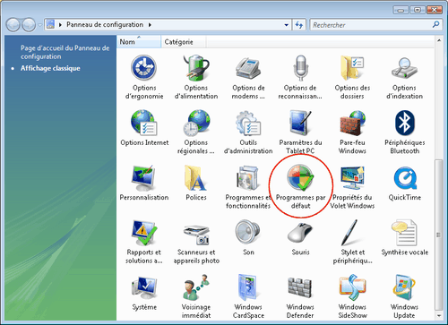
Task: Click the Panneau de configuration breadcrumb text
Action: (x=105, y=25)
